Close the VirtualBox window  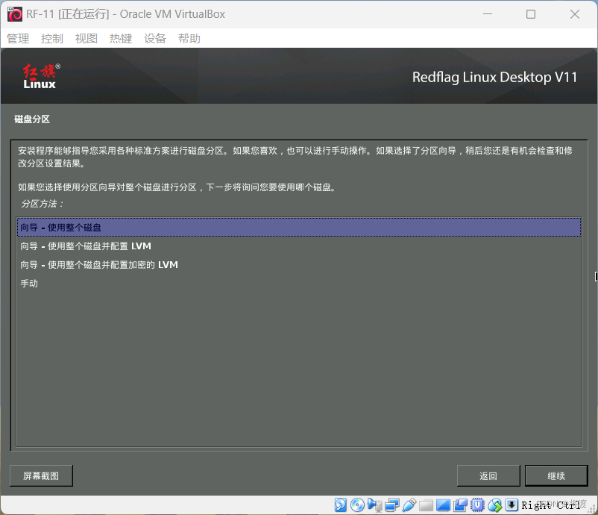tap(575, 14)
